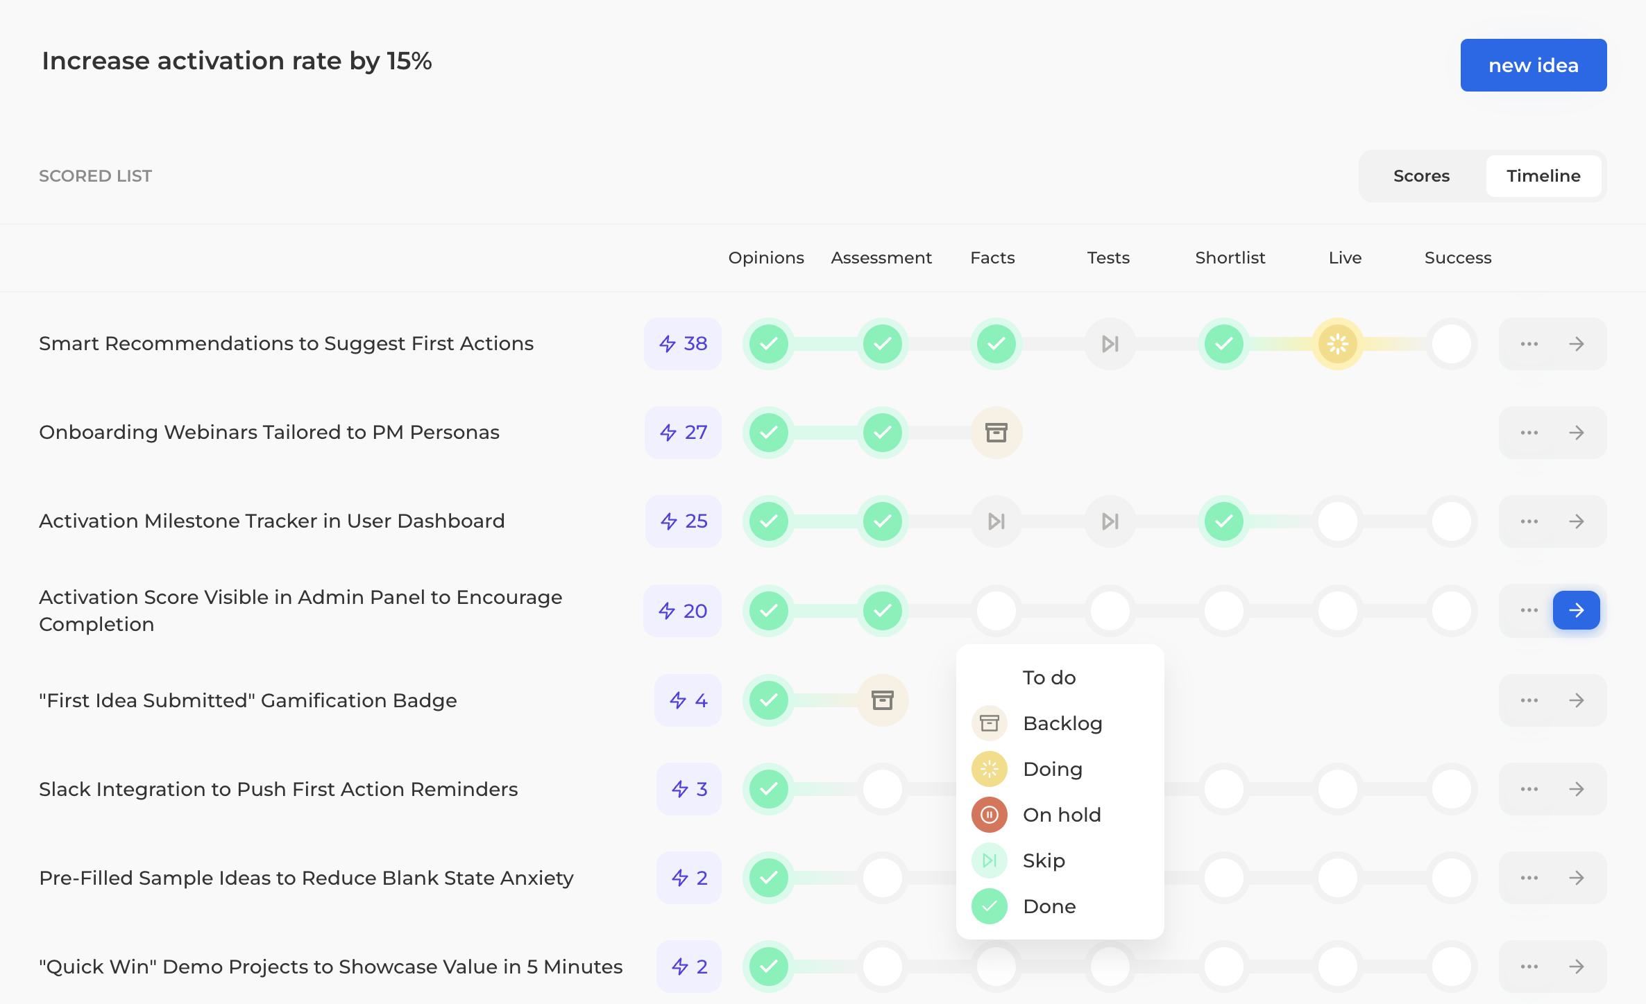The width and height of the screenshot is (1646, 1004).
Task: Choose Skip in the status popup
Action: (x=1043, y=860)
